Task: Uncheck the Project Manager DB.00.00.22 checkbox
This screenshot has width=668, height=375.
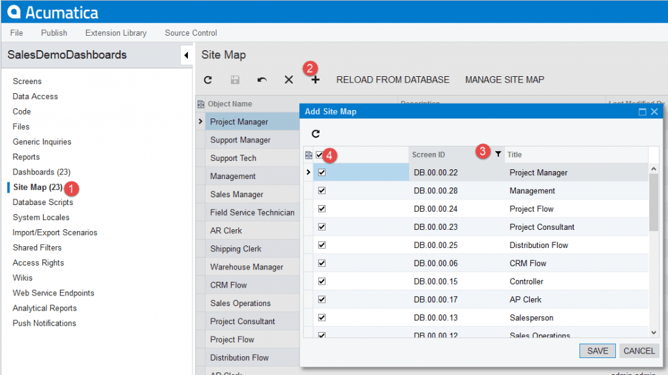Action: click(x=322, y=173)
